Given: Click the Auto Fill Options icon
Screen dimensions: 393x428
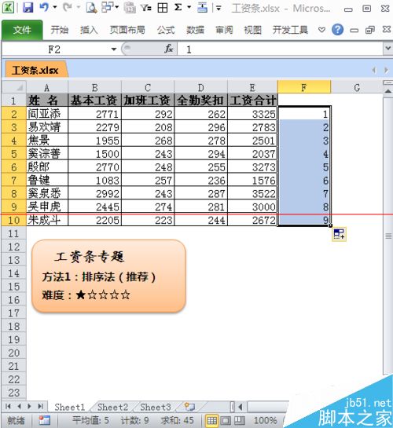Looking at the screenshot, I should pyautogui.click(x=340, y=234).
